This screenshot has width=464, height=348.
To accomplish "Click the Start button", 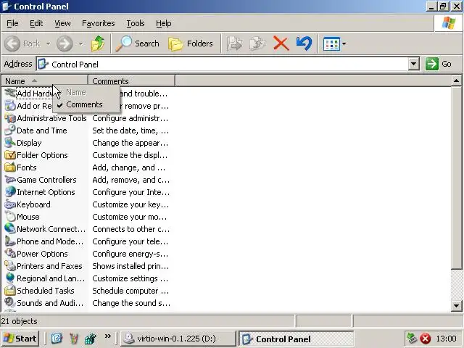I will (x=20, y=339).
